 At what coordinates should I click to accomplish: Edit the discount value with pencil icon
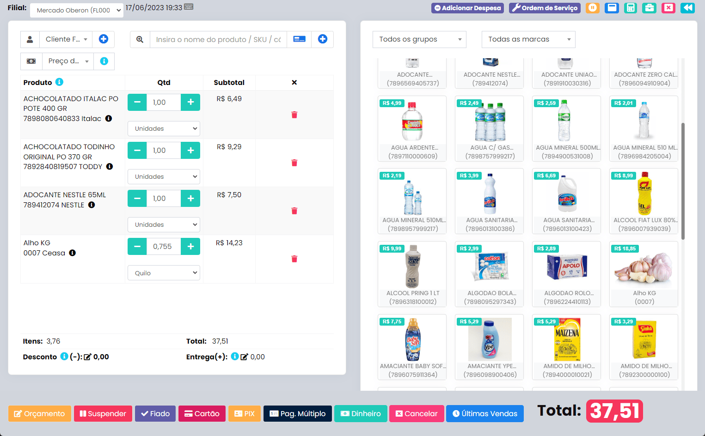(x=87, y=357)
